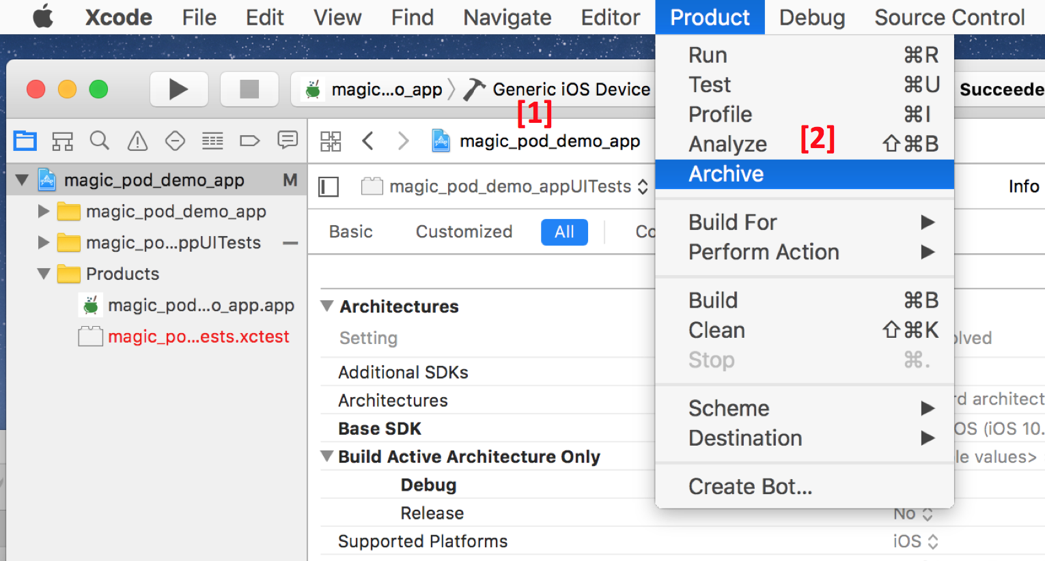Image resolution: width=1045 pixels, height=561 pixels.
Task: Open the Info tab
Action: click(1024, 186)
